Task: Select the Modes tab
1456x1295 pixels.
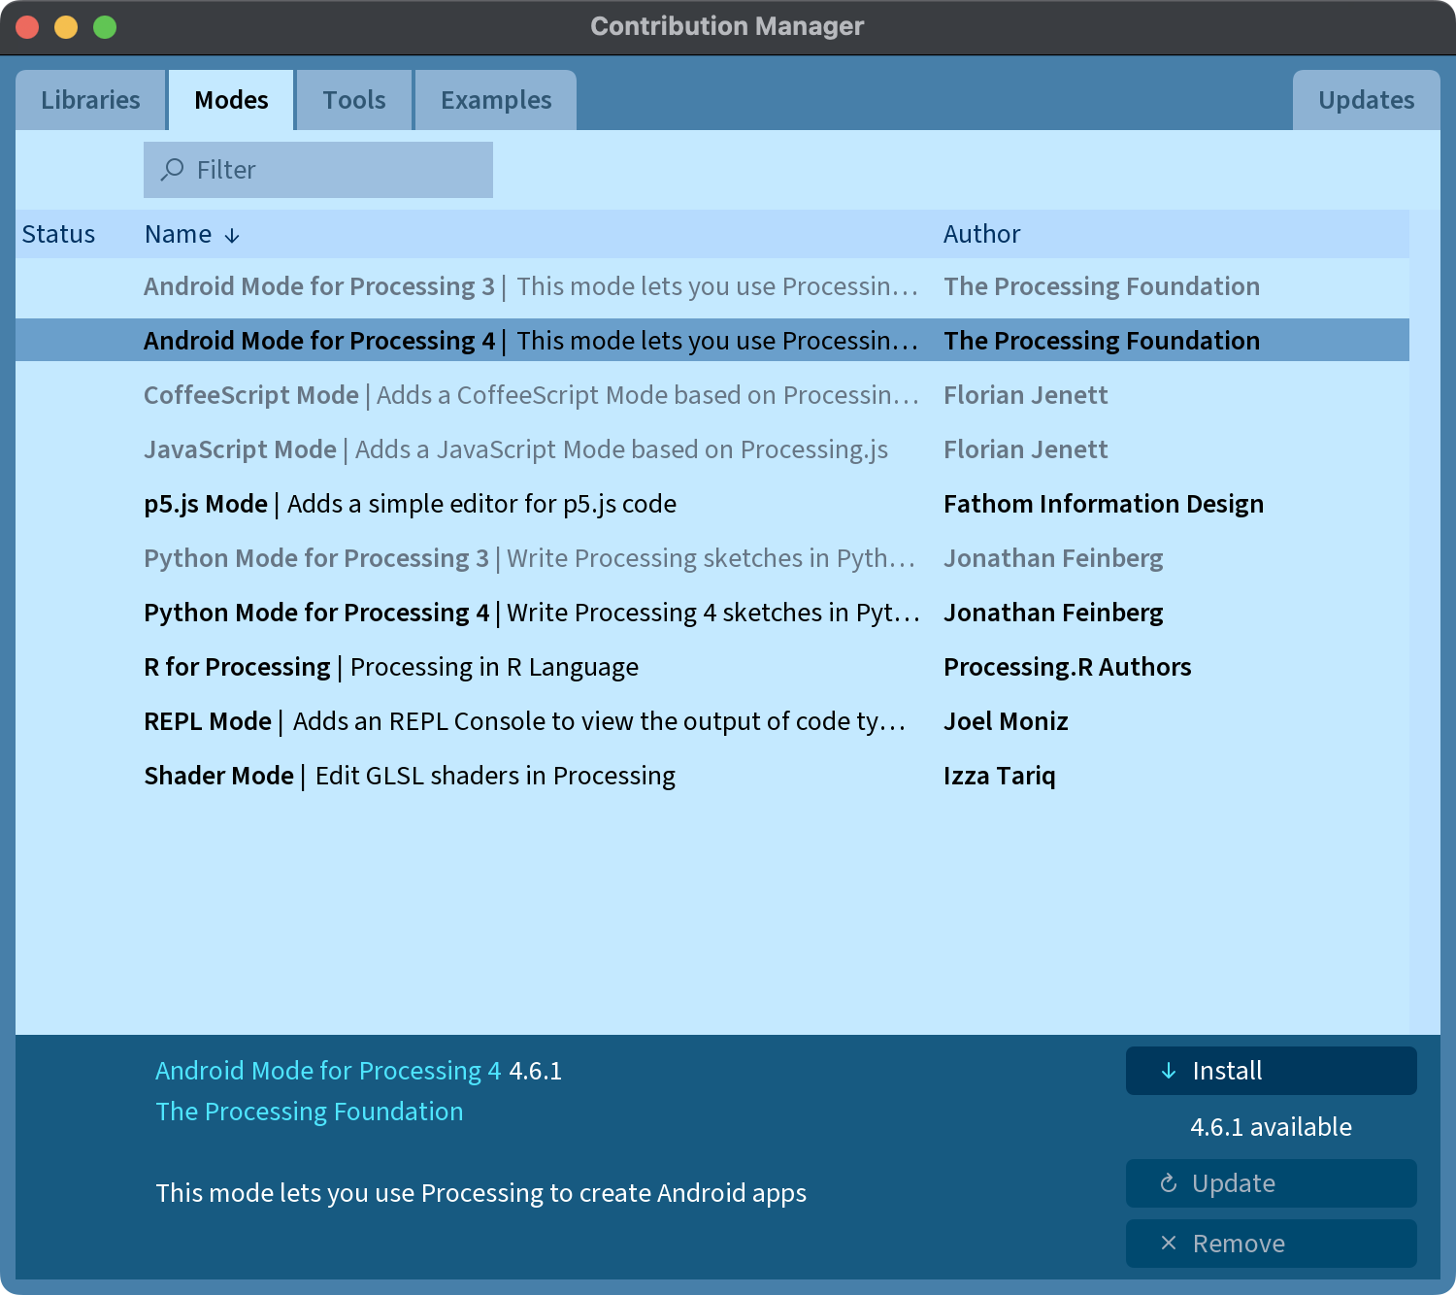Action: click(x=231, y=100)
